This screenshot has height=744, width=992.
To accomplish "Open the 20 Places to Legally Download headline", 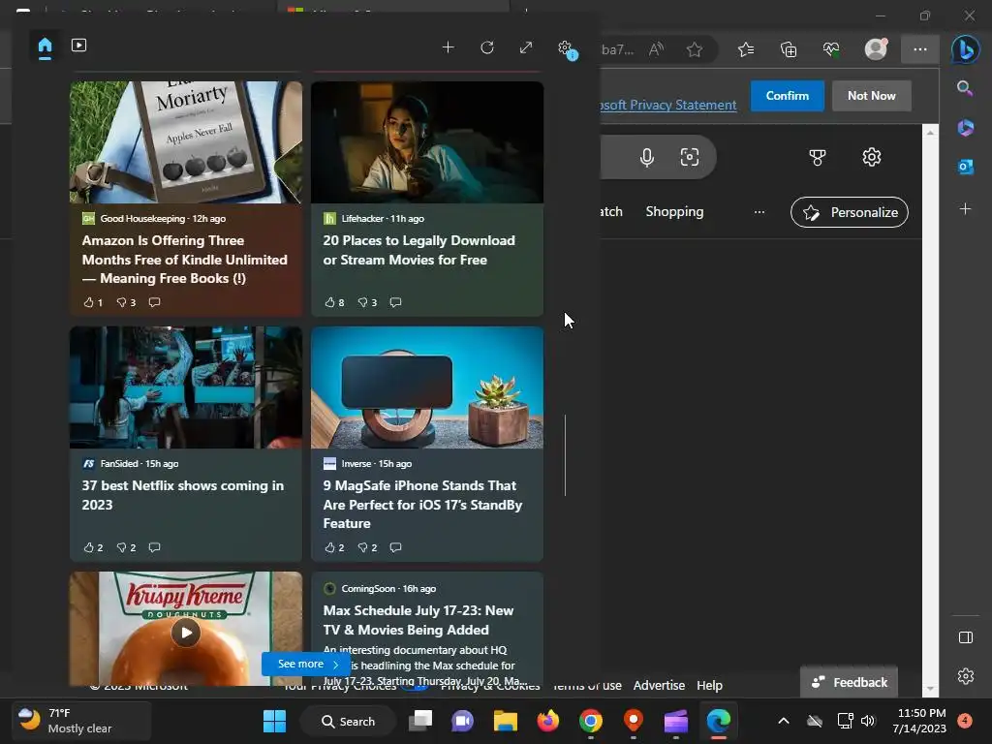I will 418,250.
